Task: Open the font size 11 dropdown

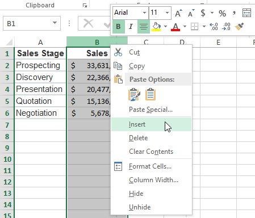Action: [x=167, y=13]
